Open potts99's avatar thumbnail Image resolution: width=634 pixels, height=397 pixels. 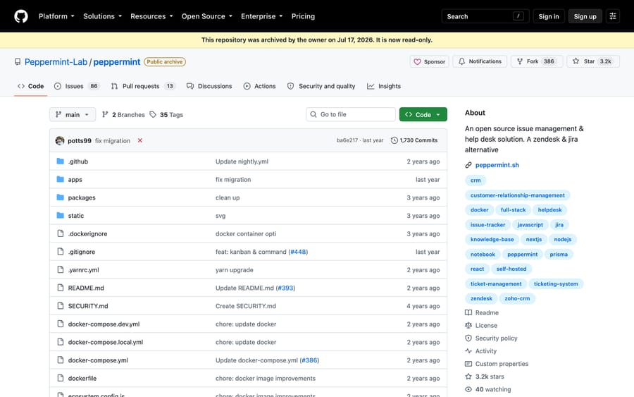click(x=60, y=140)
